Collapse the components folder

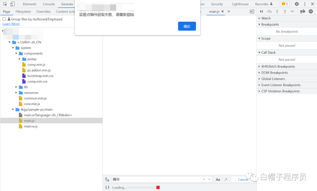point(16,53)
